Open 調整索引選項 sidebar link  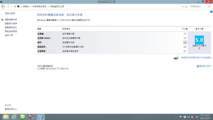11,24
